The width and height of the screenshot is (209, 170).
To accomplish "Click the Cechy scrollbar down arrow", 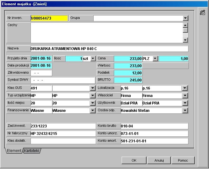I will click(x=185, y=40).
